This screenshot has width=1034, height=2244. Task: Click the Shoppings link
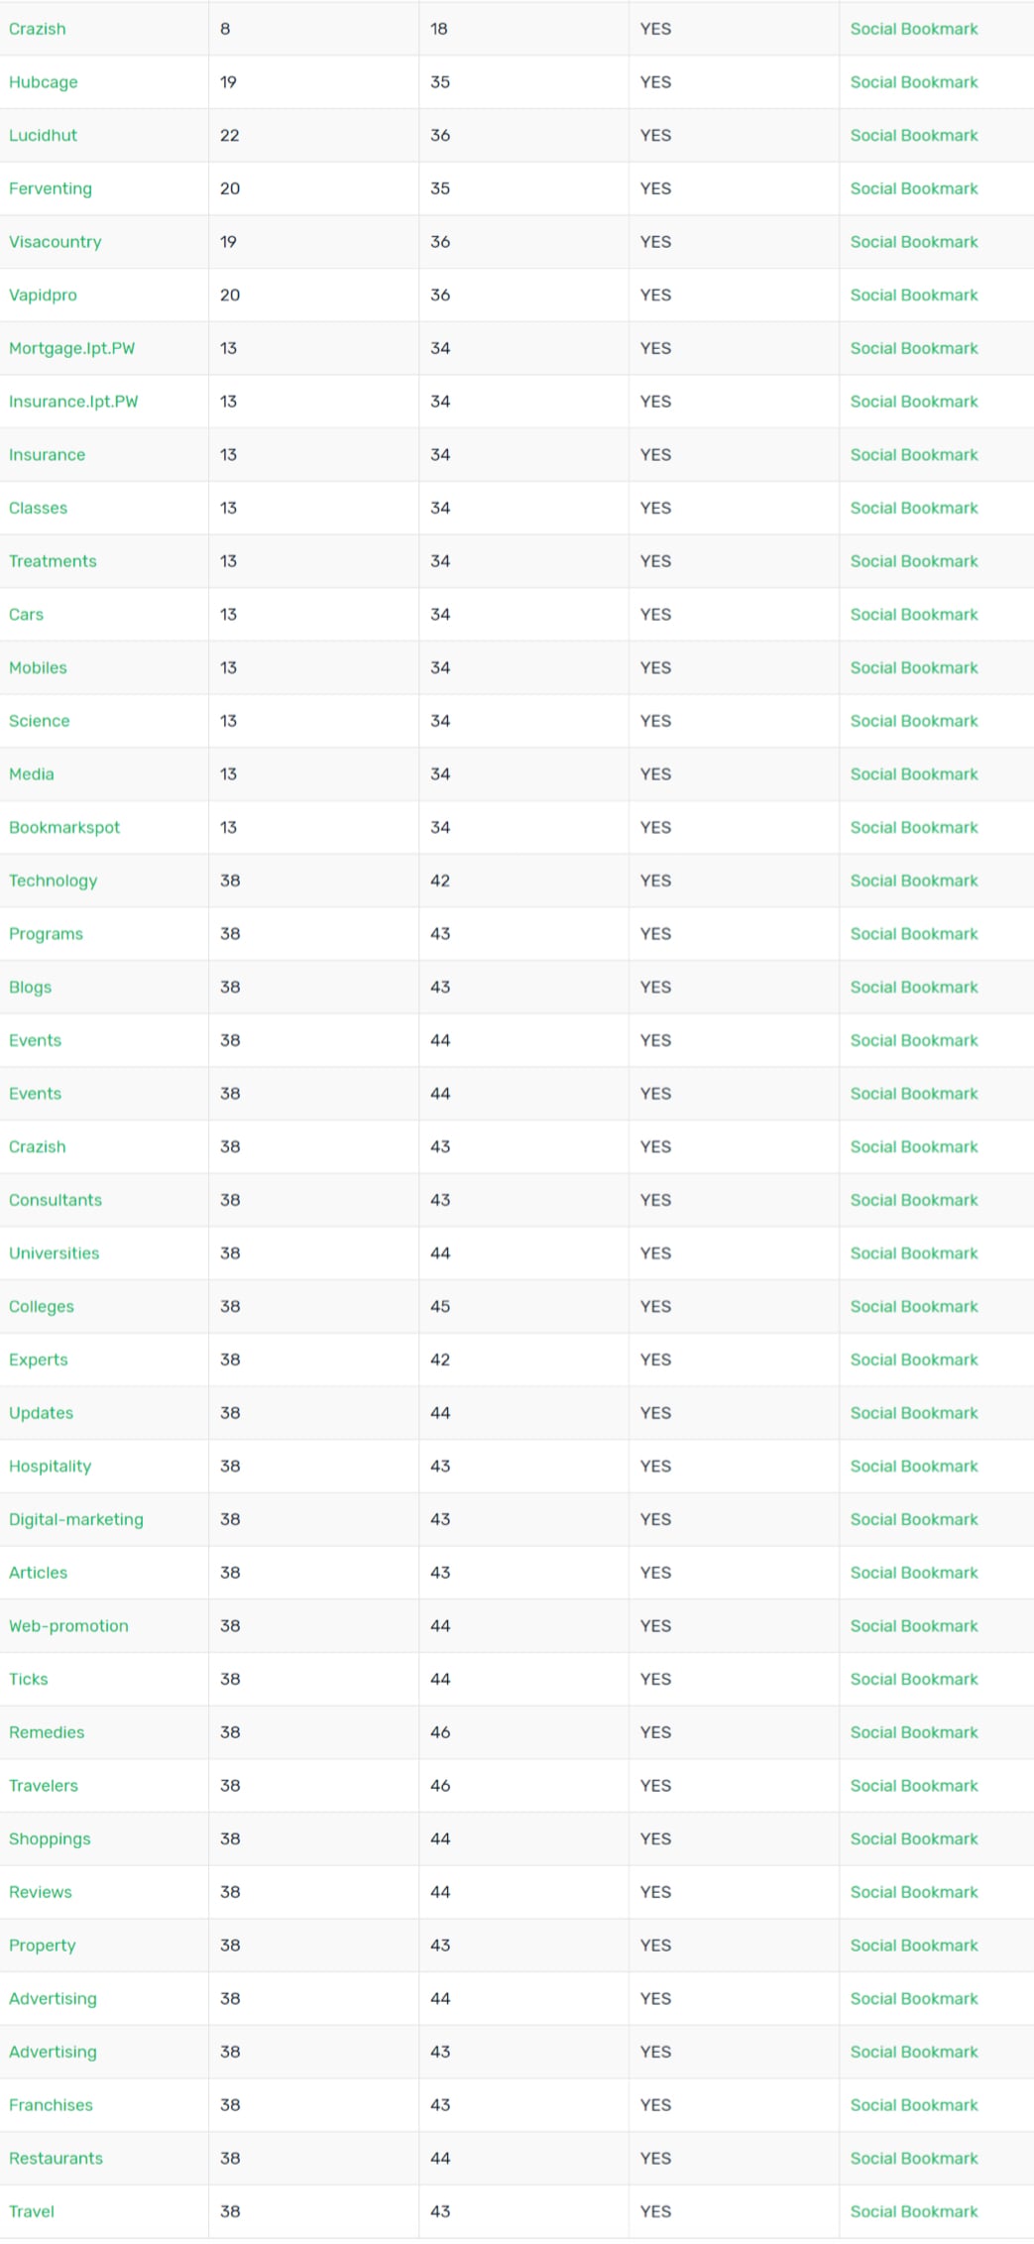(50, 1839)
